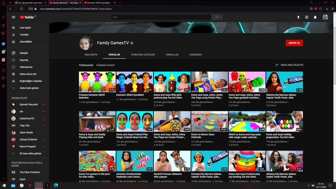Open YouTube apps grid icon
Image resolution: width=336 pixels, height=189 pixels.
tap(307, 17)
